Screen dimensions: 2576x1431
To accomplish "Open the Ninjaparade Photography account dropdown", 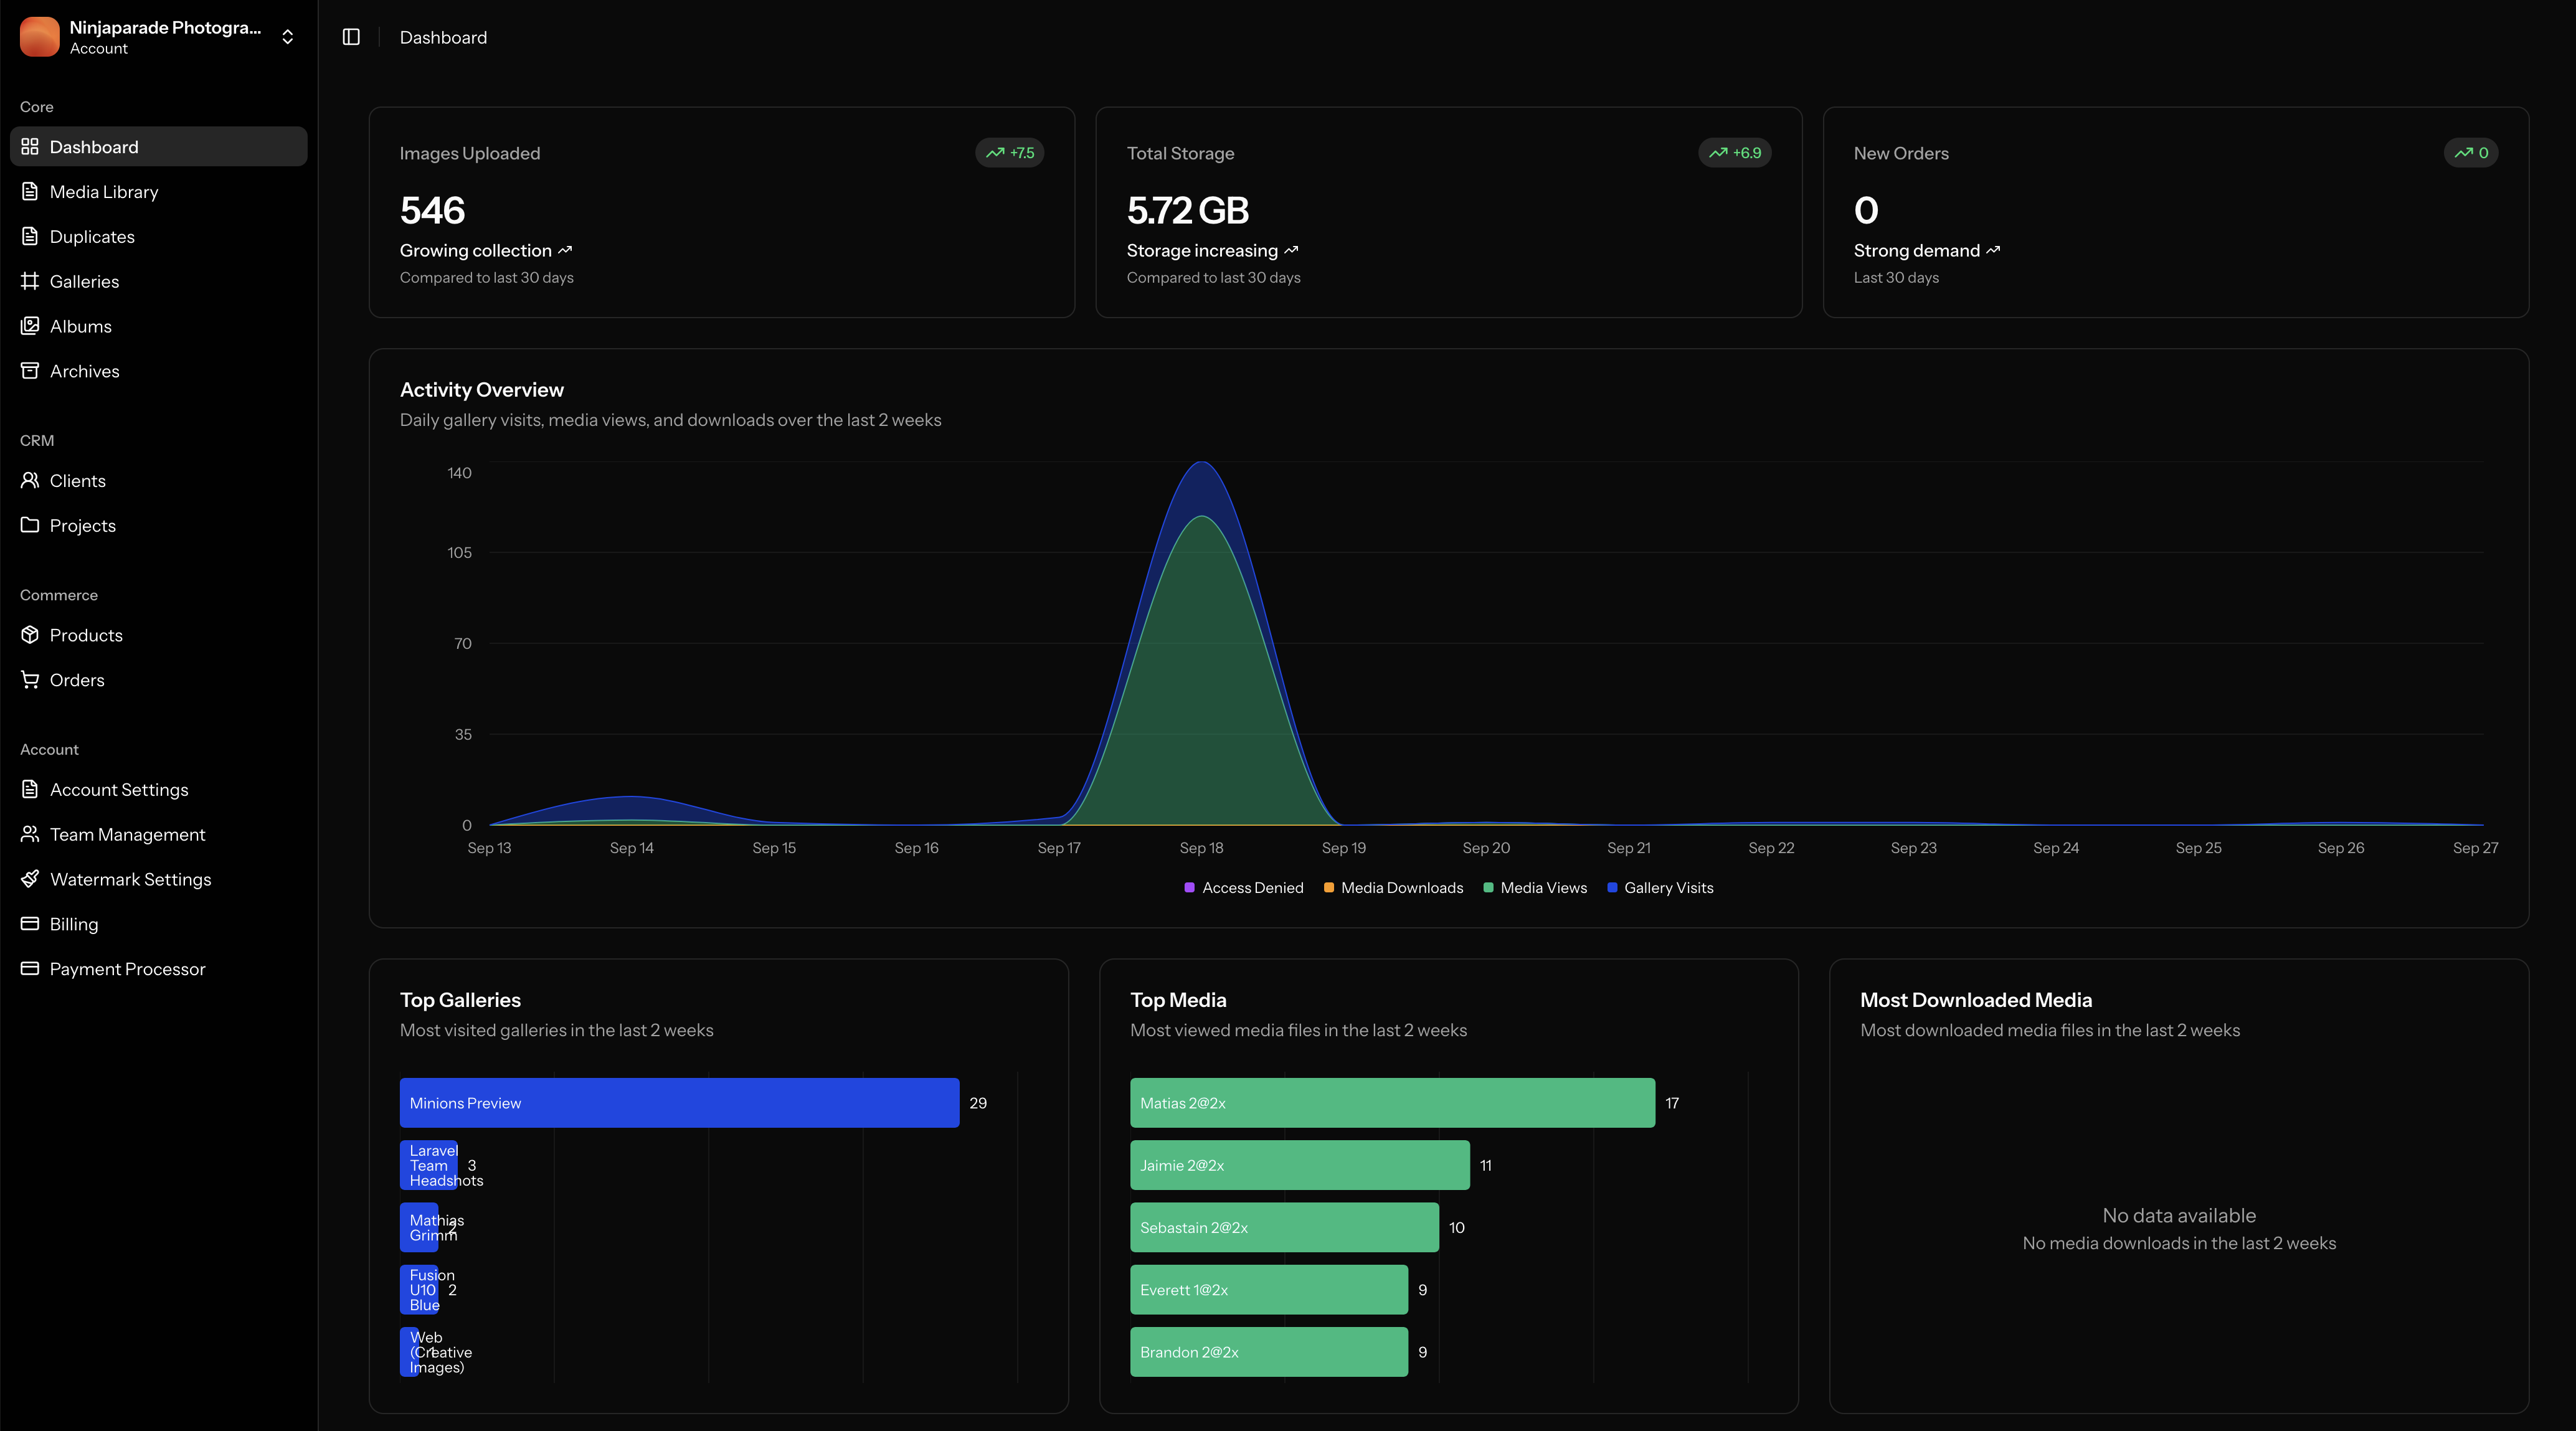I will click(x=165, y=37).
